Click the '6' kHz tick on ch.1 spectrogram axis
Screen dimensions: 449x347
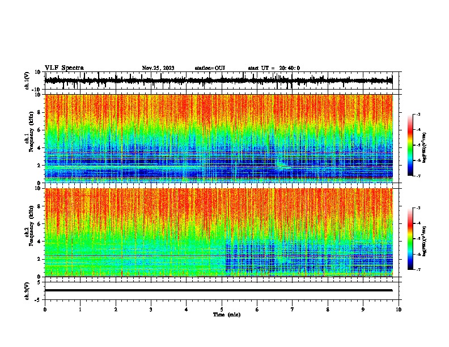click(39, 130)
